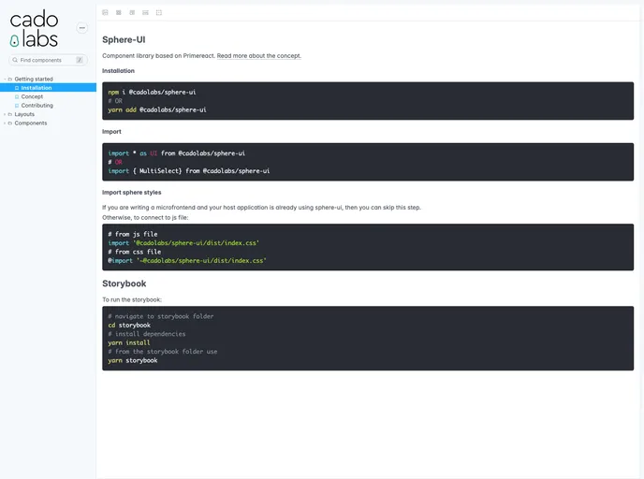Screen dimensions: 644x479
Task: Click the '# from js file' comment line
Action: pos(133,234)
